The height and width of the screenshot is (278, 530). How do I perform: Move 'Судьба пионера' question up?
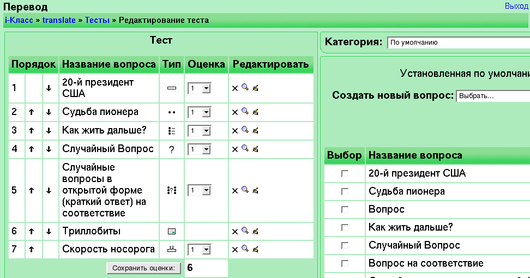pos(32,112)
